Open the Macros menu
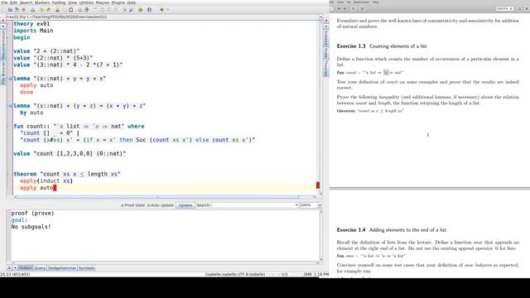530x298 pixels. click(x=103, y=2)
